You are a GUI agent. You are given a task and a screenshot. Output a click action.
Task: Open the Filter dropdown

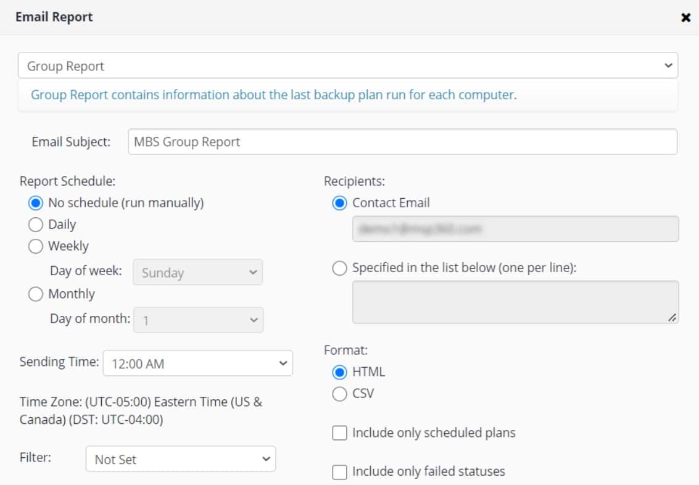tap(181, 459)
